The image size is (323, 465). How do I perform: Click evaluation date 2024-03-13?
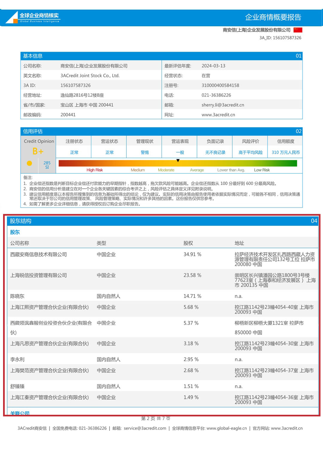(213, 66)
